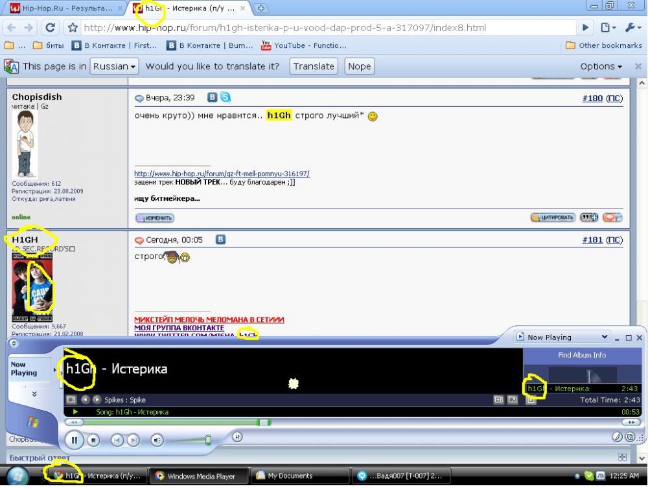The height and width of the screenshot is (489, 648).
Task: Open the new tab button
Action: pos(261,8)
